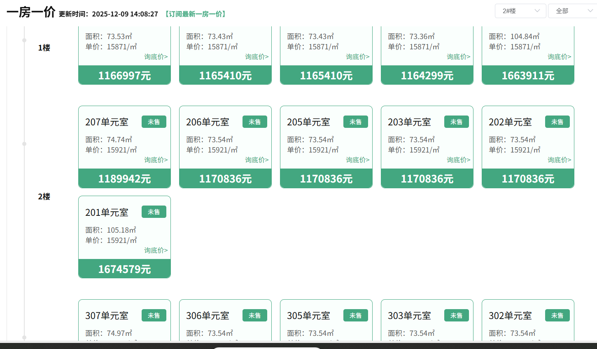Click the 2楼 floor timeline marker dot
The height and width of the screenshot is (349, 597).
click(x=24, y=144)
